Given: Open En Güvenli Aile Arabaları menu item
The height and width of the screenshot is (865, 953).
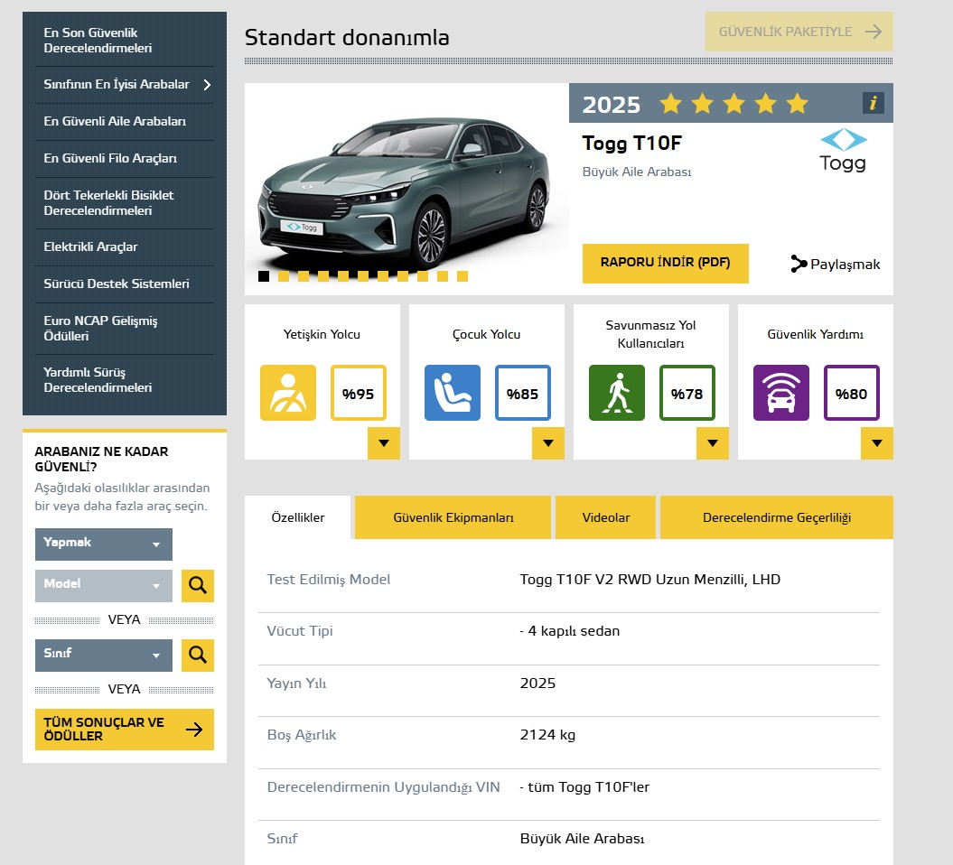Looking at the screenshot, I should click(125, 122).
